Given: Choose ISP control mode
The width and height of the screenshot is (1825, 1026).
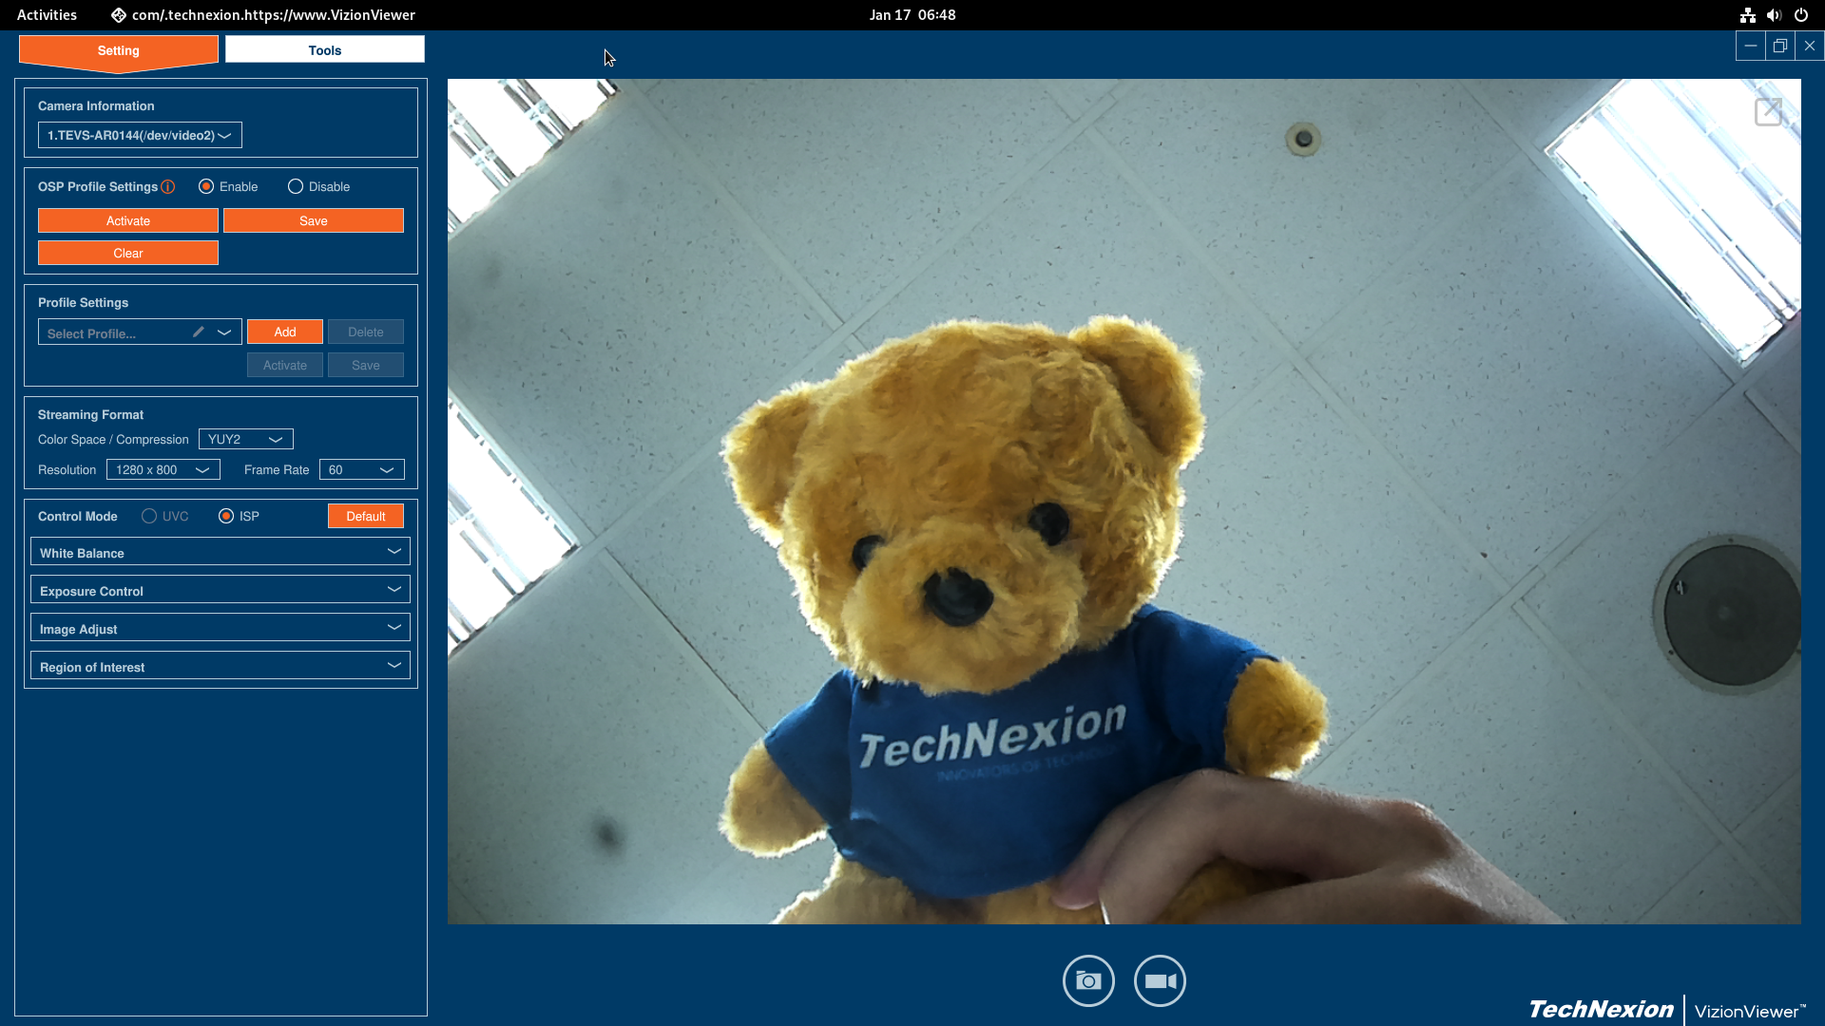Looking at the screenshot, I should tap(226, 516).
